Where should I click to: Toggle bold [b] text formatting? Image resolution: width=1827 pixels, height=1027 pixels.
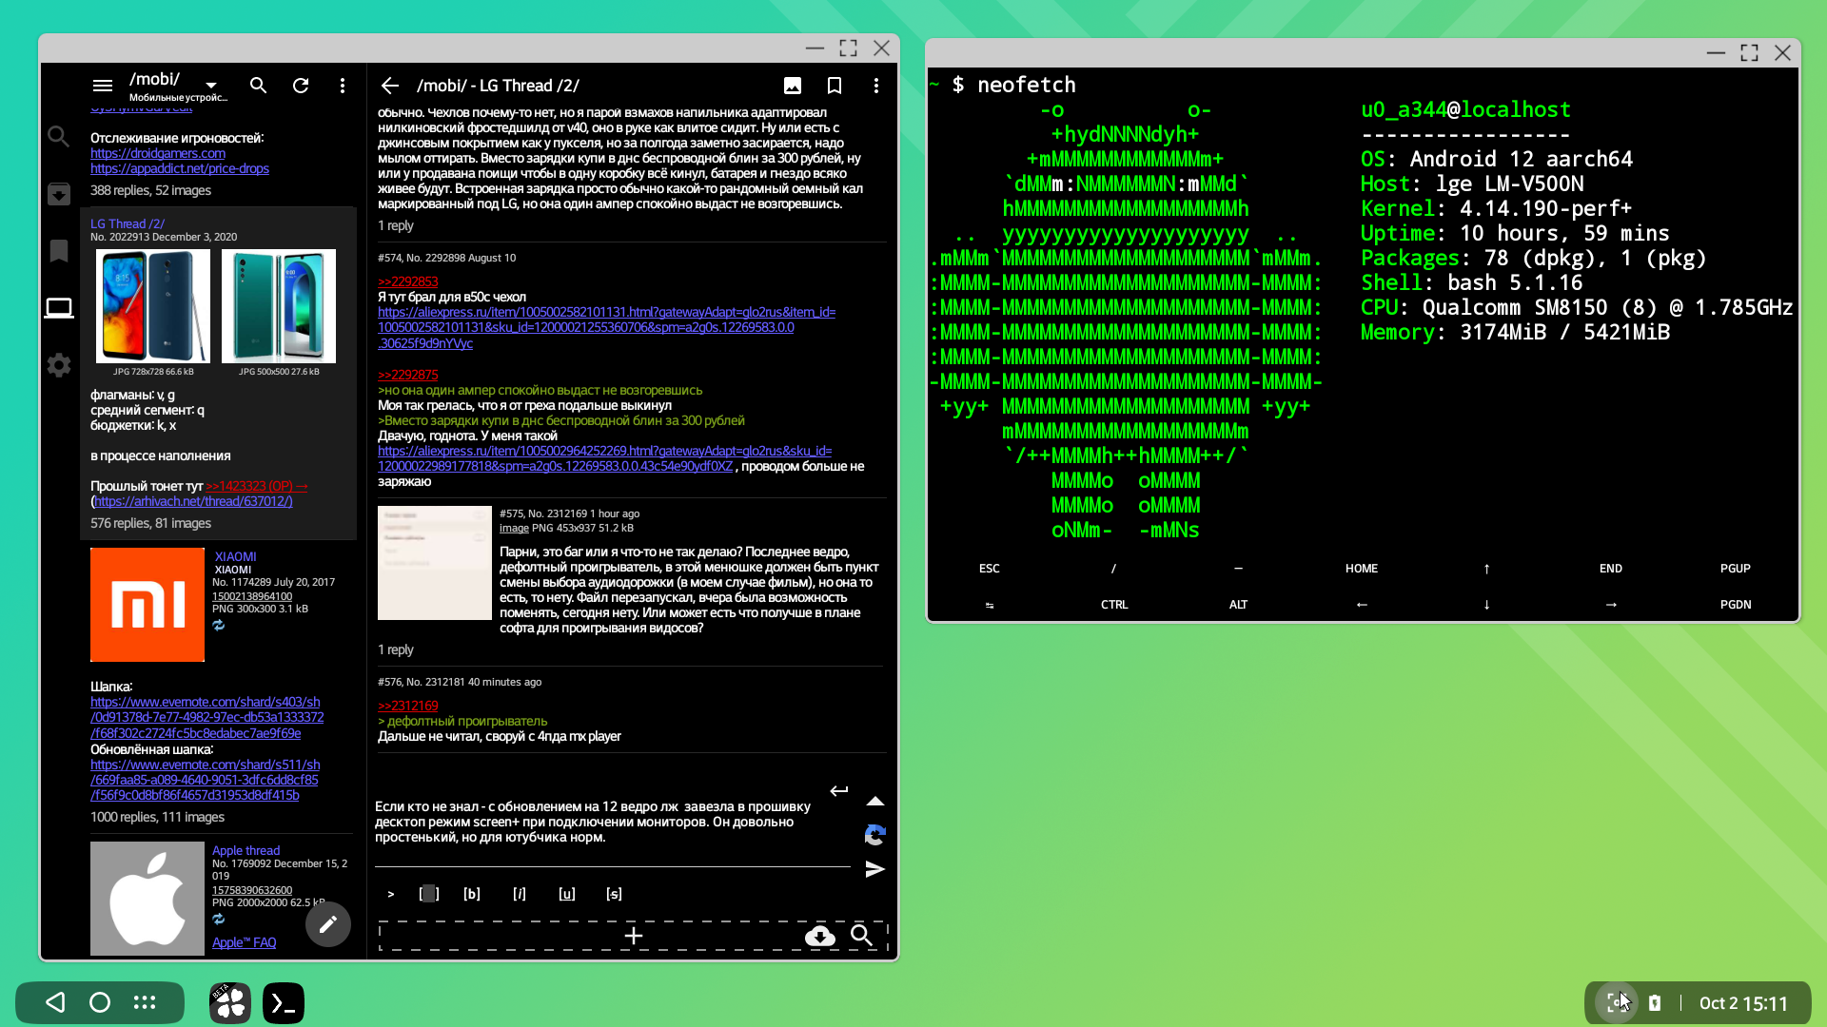point(472,894)
